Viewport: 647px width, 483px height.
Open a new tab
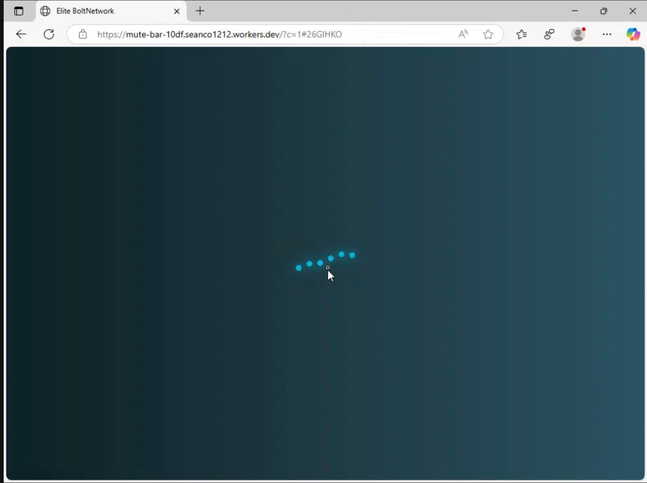pyautogui.click(x=200, y=11)
